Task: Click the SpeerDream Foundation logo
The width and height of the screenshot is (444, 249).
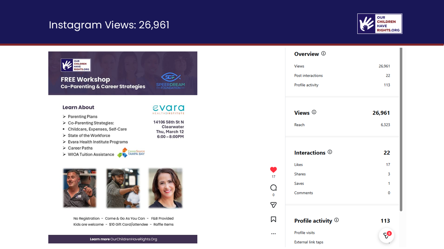Action: coord(170,81)
